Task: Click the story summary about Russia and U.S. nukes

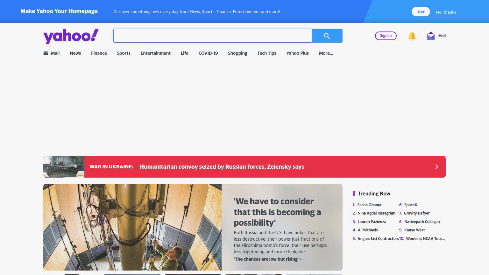Action: (280, 242)
